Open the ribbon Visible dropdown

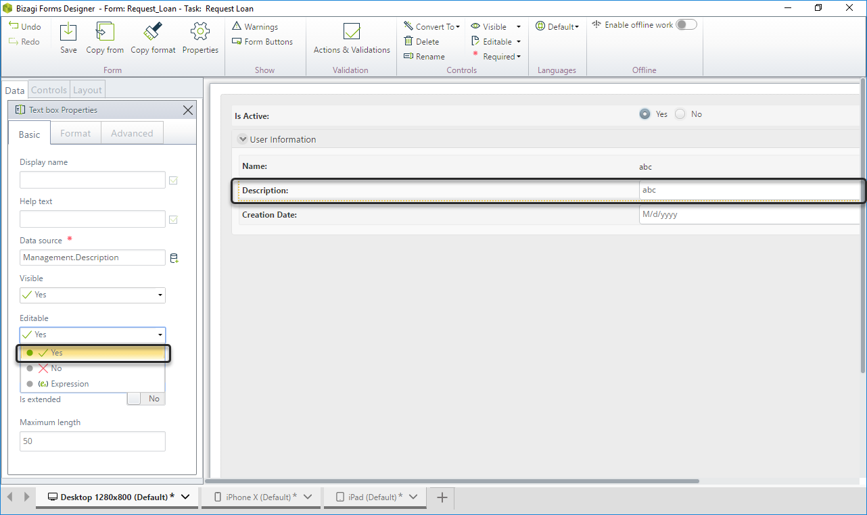tap(496, 26)
